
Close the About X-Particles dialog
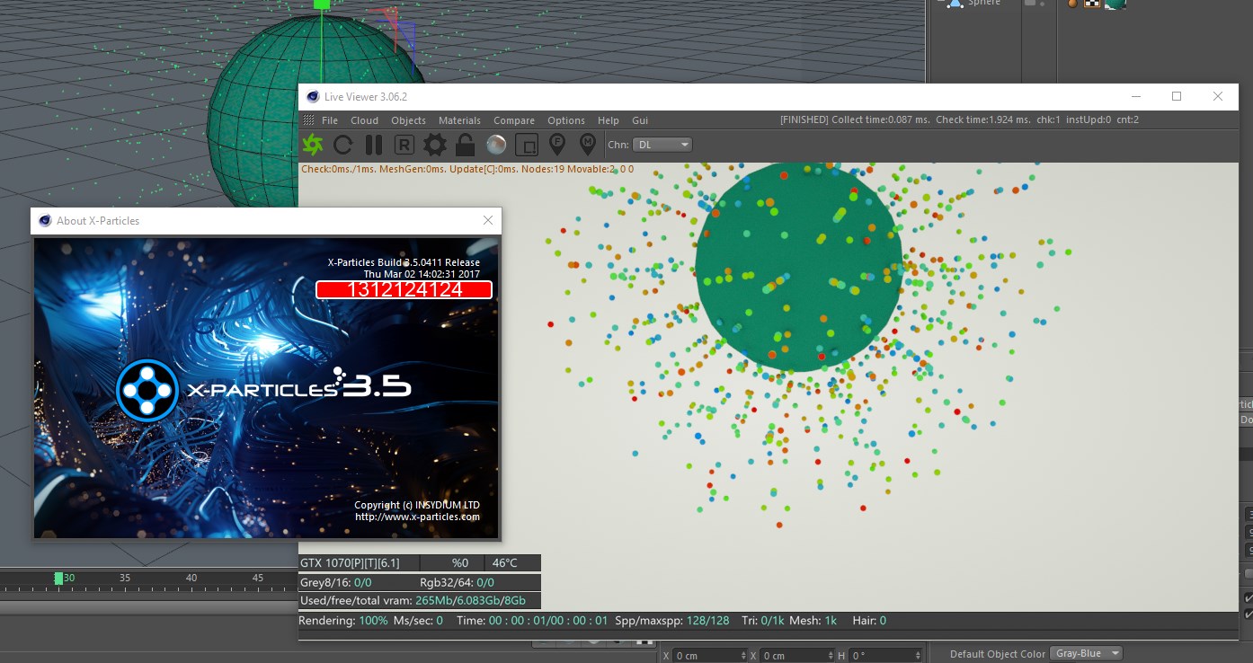pos(488,220)
